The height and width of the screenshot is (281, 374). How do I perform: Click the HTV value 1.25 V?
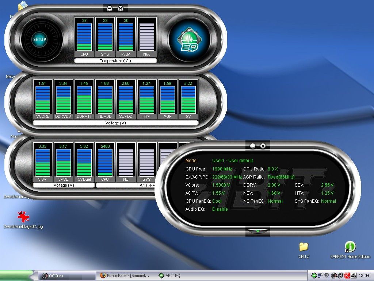point(327,193)
